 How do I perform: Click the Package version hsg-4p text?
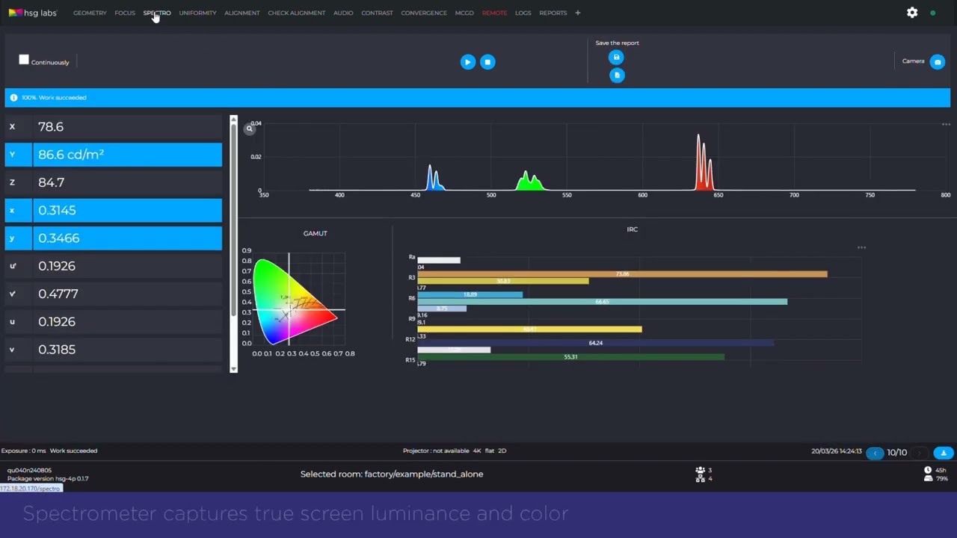48,478
